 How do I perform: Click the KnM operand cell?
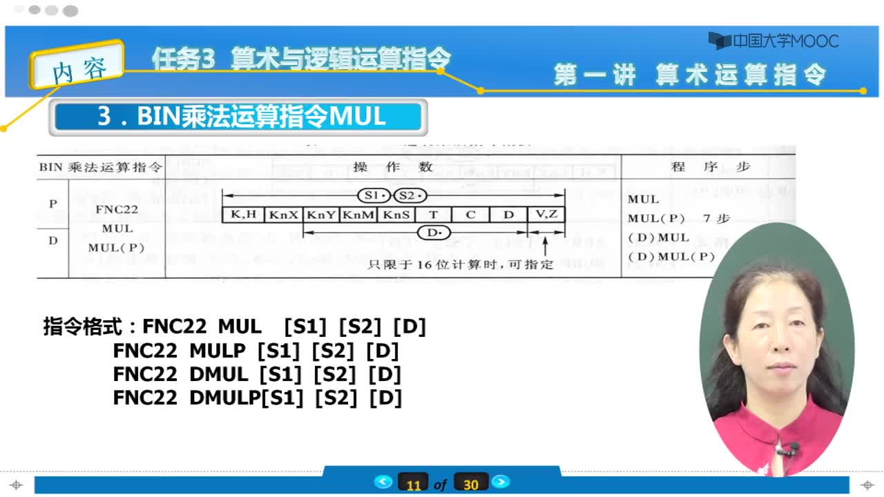(x=359, y=215)
